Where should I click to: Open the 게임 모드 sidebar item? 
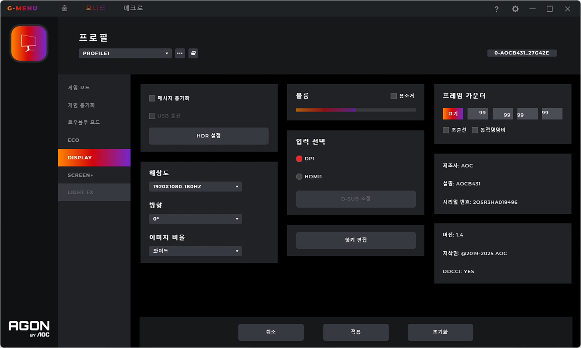tap(79, 88)
